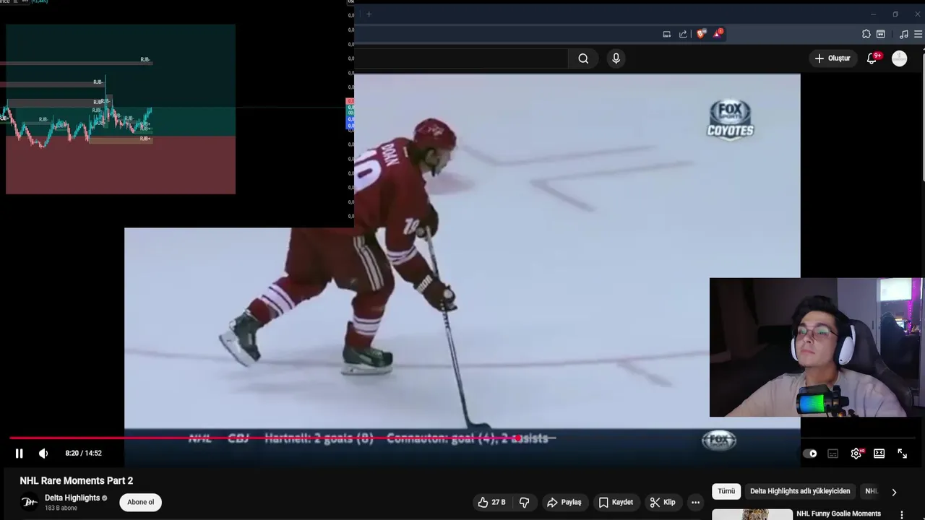Image resolution: width=925 pixels, height=520 pixels.
Task: Dislike the video with thumbs down
Action: tap(525, 502)
